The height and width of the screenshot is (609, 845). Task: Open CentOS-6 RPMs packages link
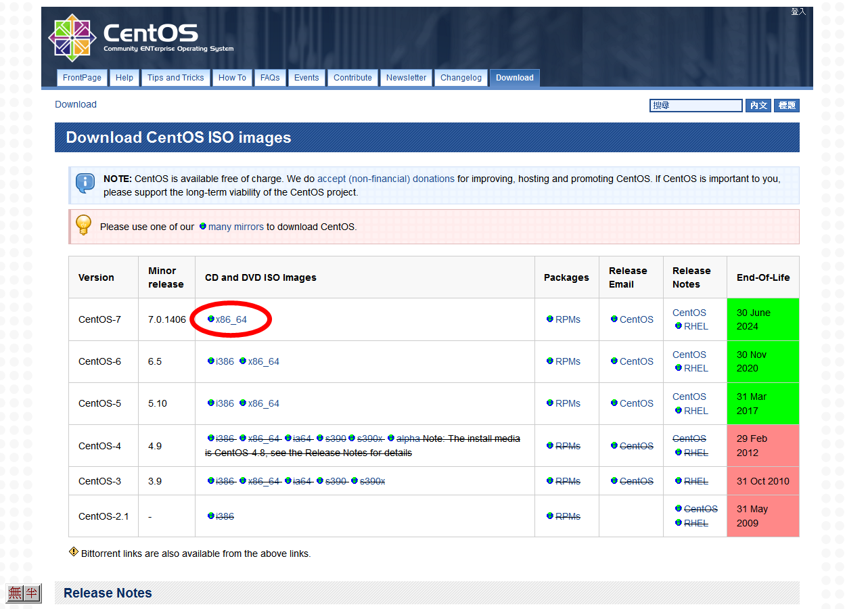[568, 361]
